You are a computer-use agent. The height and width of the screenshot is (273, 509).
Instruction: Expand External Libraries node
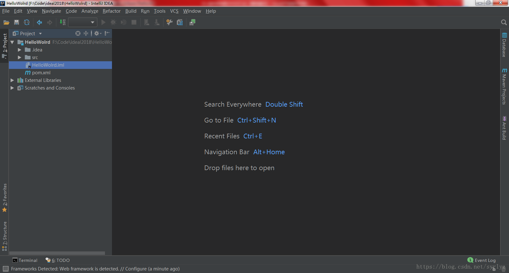coord(12,80)
